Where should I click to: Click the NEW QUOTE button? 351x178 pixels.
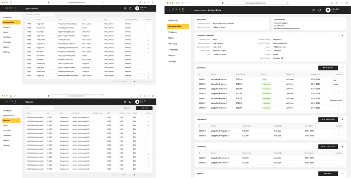pyautogui.click(x=328, y=68)
